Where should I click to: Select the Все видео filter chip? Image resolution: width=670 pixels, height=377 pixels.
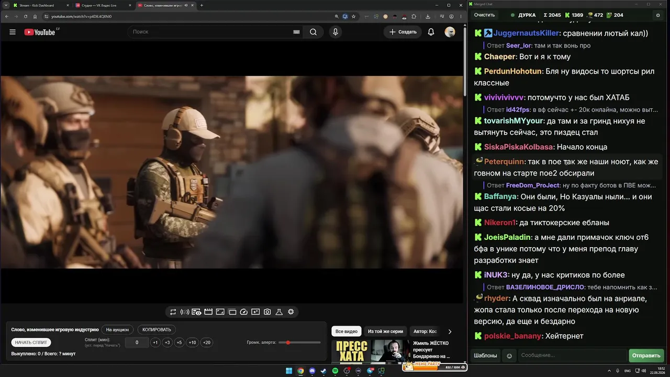tap(347, 331)
